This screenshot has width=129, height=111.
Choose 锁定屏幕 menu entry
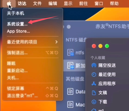coord(16,89)
